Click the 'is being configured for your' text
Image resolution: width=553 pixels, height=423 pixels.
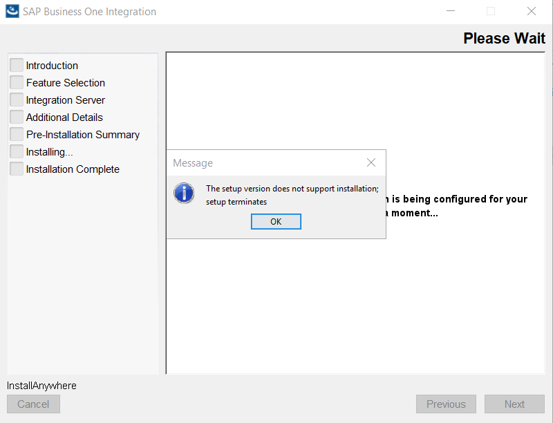pos(459,199)
